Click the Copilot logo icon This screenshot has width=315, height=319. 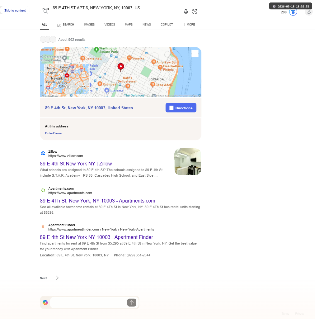coord(45,302)
